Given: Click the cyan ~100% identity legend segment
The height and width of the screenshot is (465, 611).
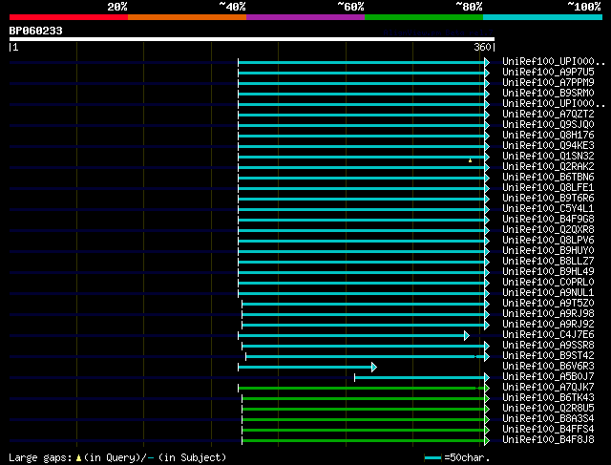Looking at the screenshot, I should pos(543,17).
